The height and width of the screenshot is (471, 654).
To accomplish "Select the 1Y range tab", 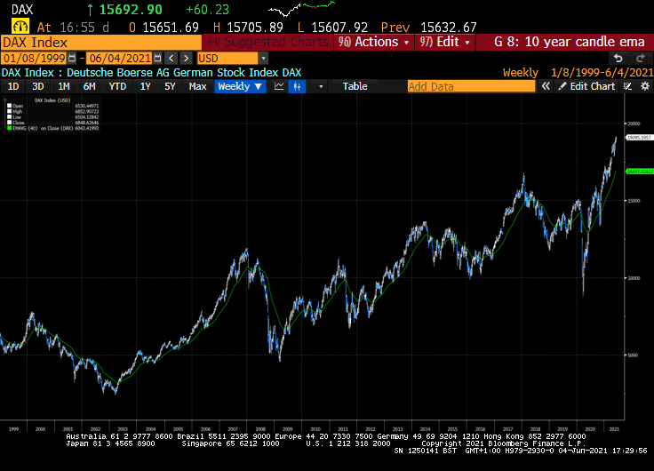I will click(x=145, y=86).
